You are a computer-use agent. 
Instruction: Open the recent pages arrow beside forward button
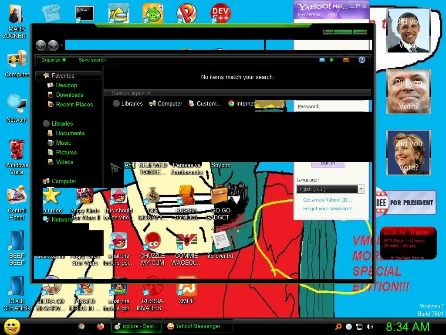61,45
